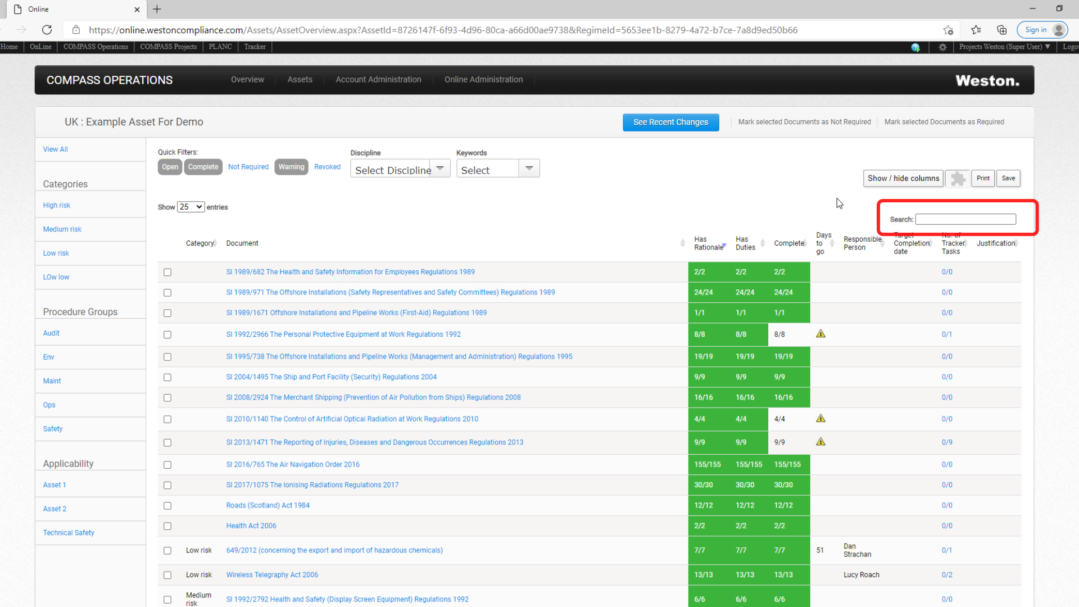Click the browser refresh icon

pos(47,30)
